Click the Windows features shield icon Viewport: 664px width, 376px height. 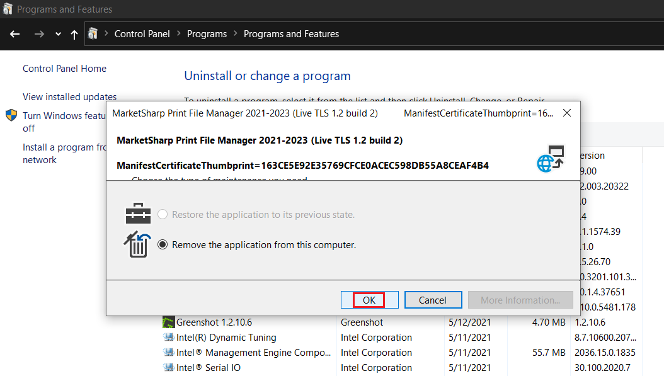click(11, 115)
